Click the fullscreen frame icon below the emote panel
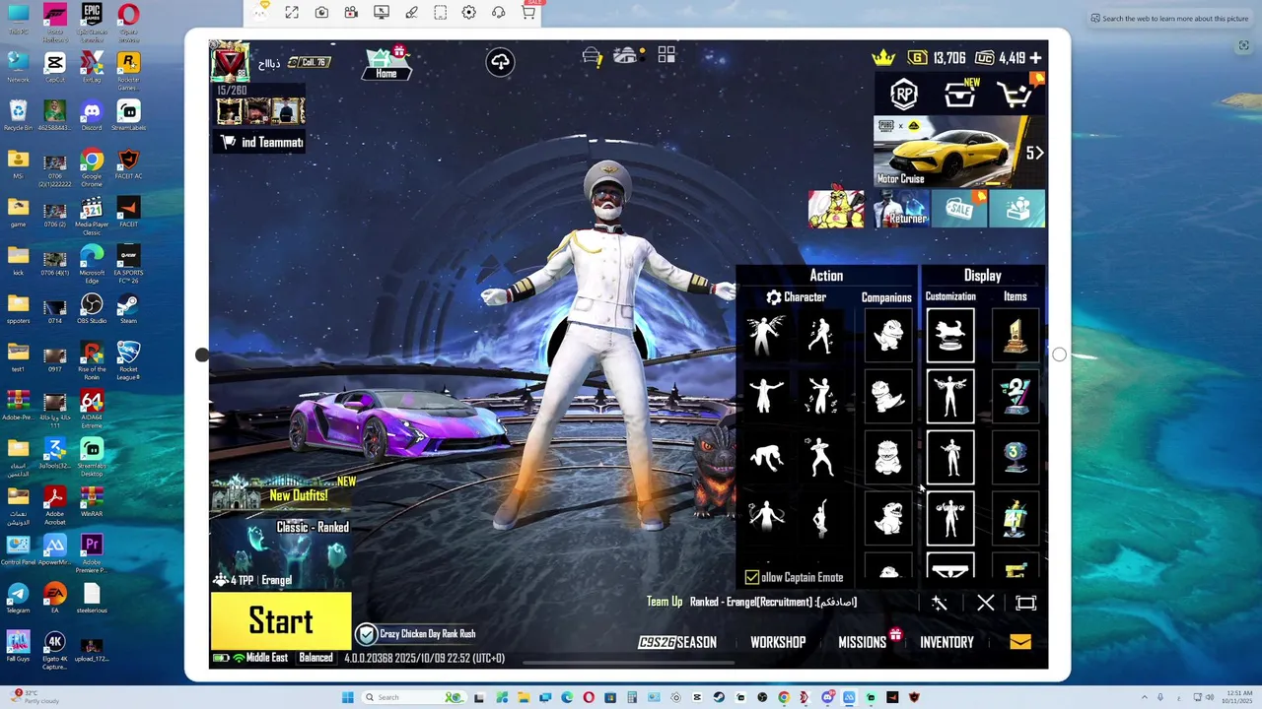Screen dimensions: 1262x709 pos(1026,603)
